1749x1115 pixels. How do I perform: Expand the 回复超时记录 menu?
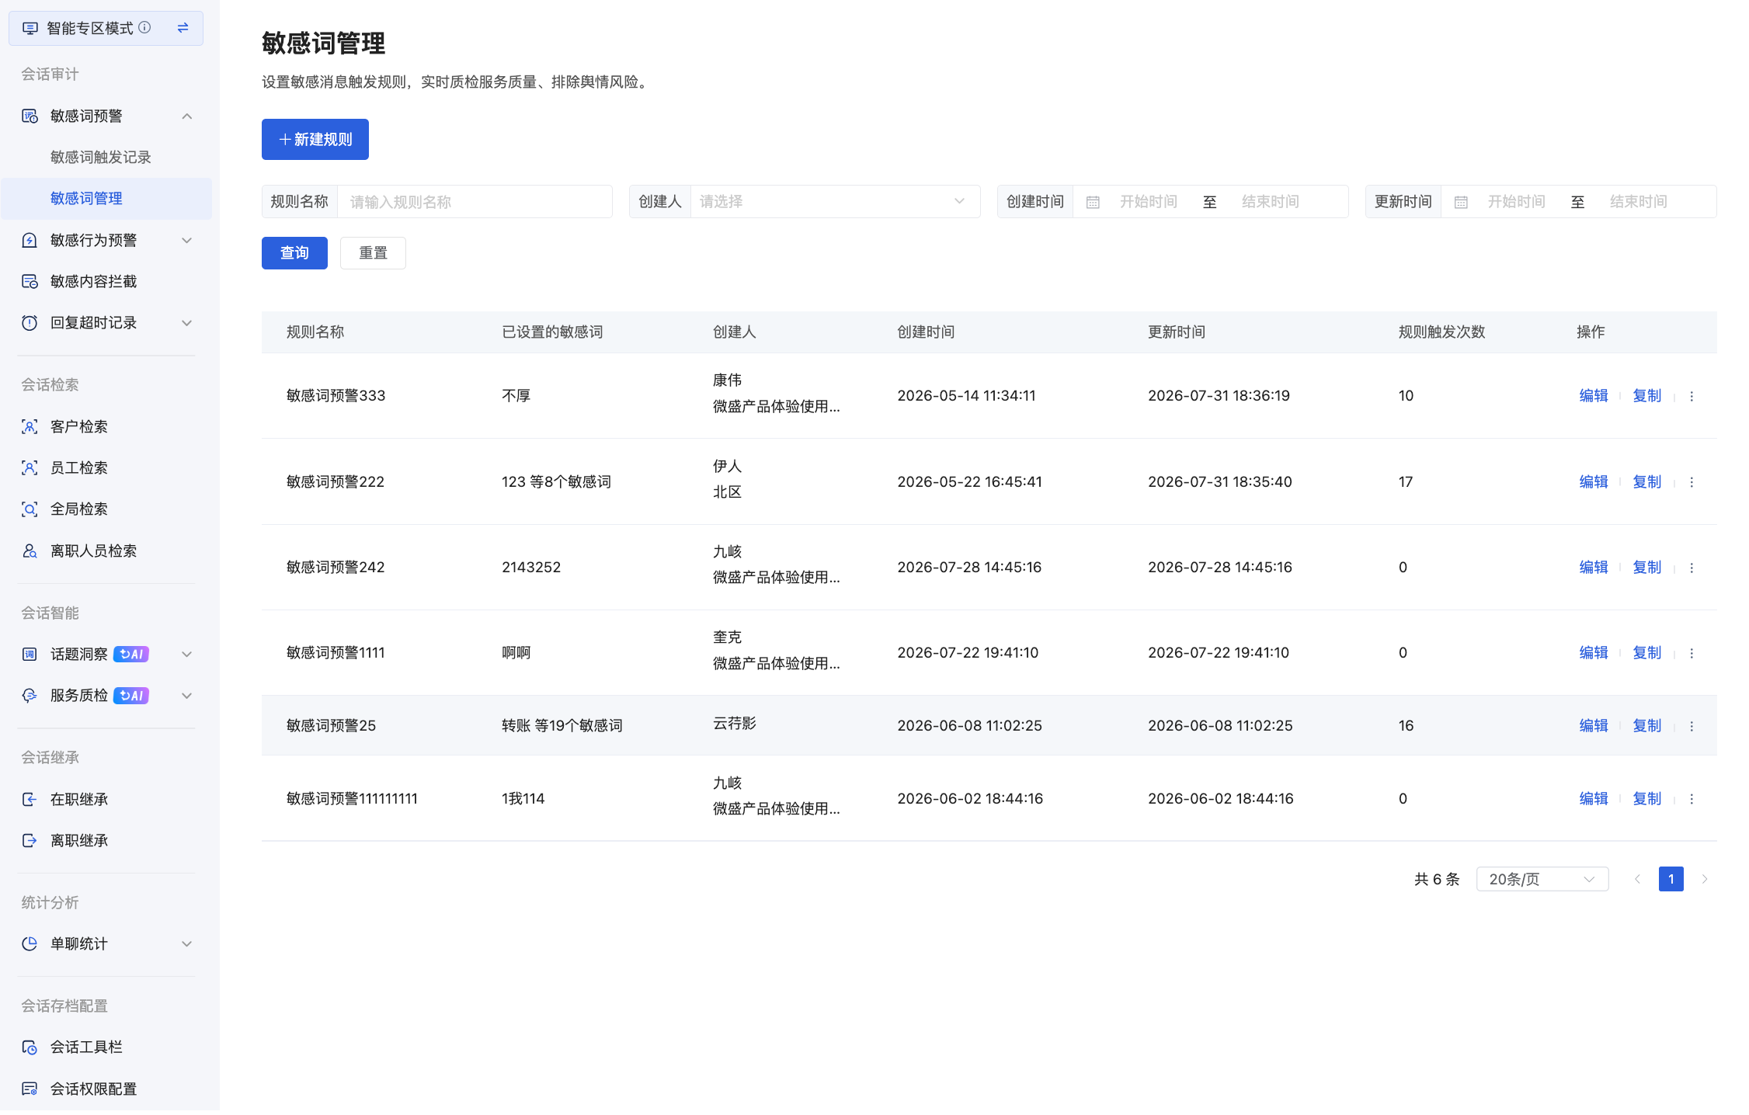[x=187, y=323]
